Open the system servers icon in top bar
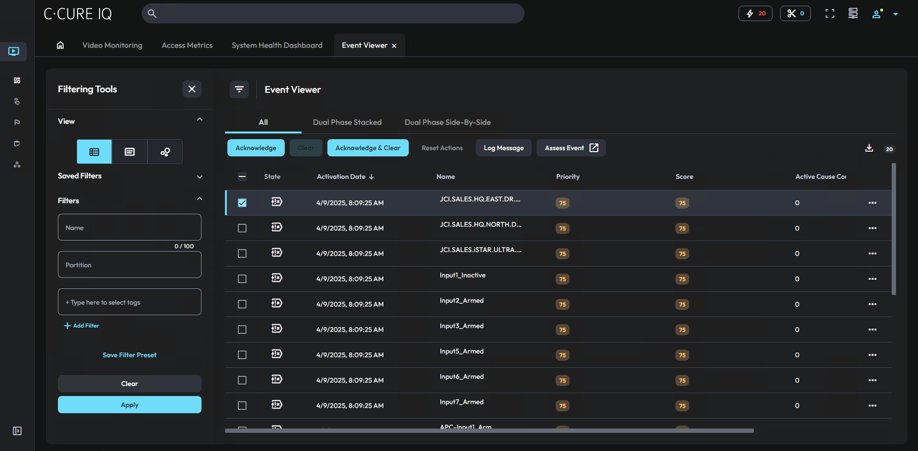Image resolution: width=918 pixels, height=451 pixels. pos(852,13)
